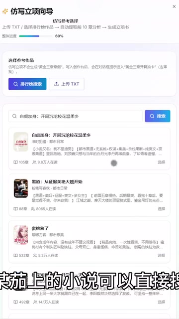Click the title 黑道：从征服美艳大嫂开始
Screen dimensions: 179x319
(57, 181)
